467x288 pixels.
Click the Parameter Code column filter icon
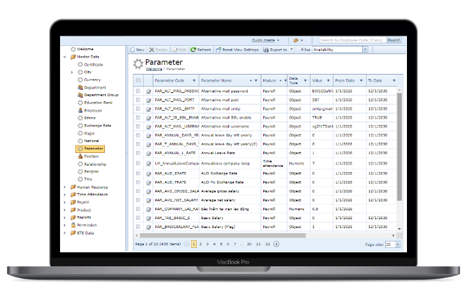point(194,81)
